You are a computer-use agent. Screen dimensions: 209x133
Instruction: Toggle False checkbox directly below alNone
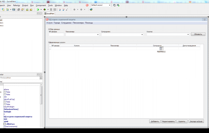(5, 92)
